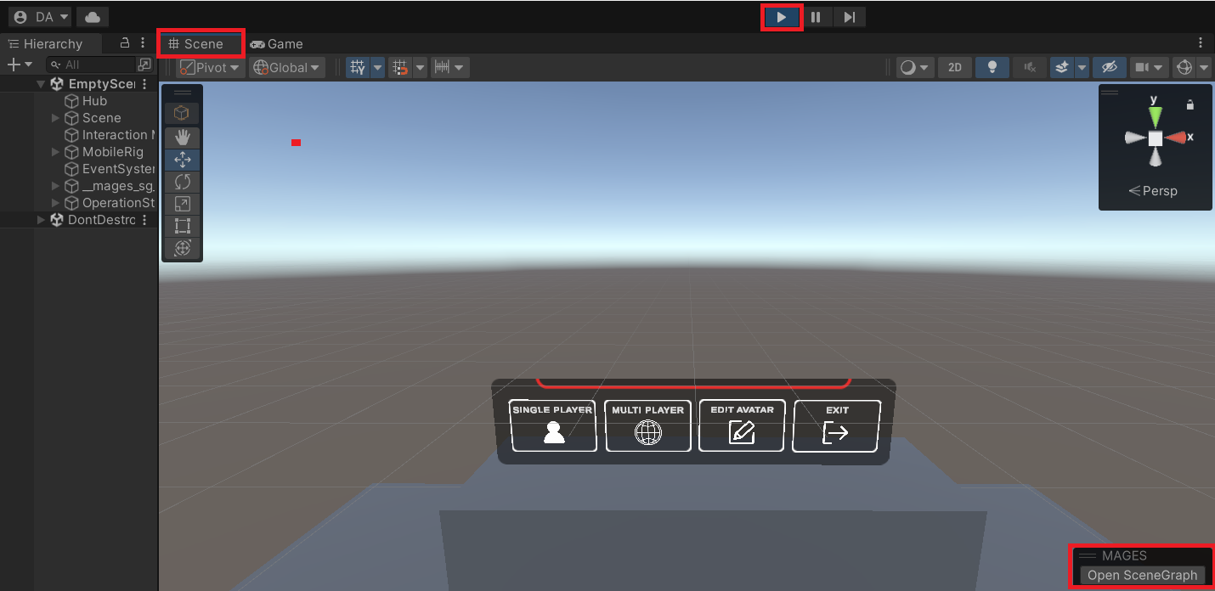The width and height of the screenshot is (1215, 591).
Task: Expand the MobileRig hierarchy item
Action: [x=54, y=151]
